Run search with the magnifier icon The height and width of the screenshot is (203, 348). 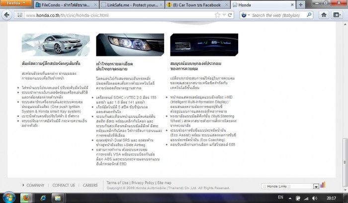click(x=309, y=15)
